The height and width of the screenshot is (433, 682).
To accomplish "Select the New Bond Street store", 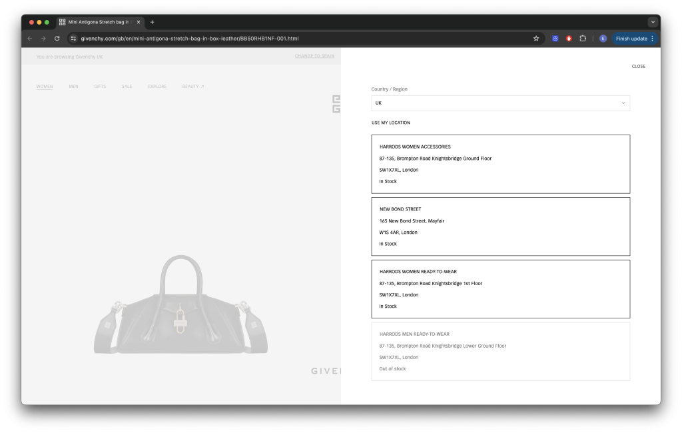I will (x=500, y=226).
